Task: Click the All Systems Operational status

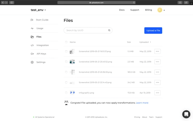Action: tap(44, 117)
